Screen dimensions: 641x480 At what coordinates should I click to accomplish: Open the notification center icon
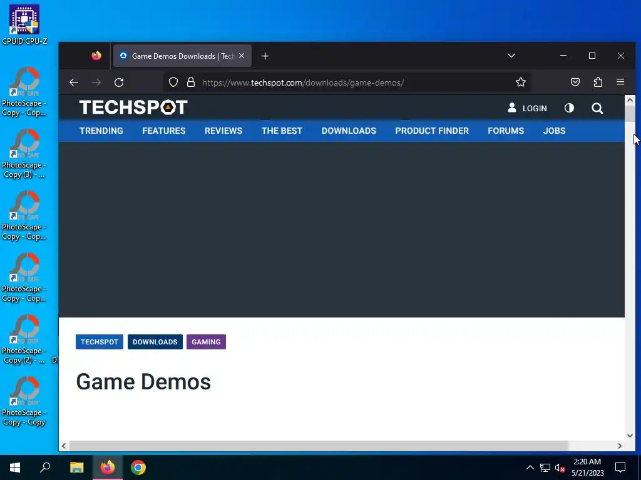tap(620, 467)
